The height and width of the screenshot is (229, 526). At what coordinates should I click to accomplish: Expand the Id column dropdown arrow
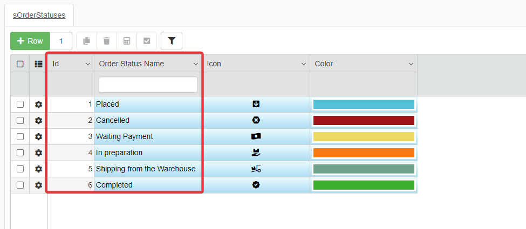88,64
